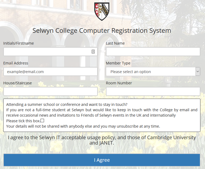
Task: Click the House/Staircase label
Action: 18,83
